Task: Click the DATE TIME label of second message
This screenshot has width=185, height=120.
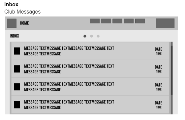Action: coord(159,69)
